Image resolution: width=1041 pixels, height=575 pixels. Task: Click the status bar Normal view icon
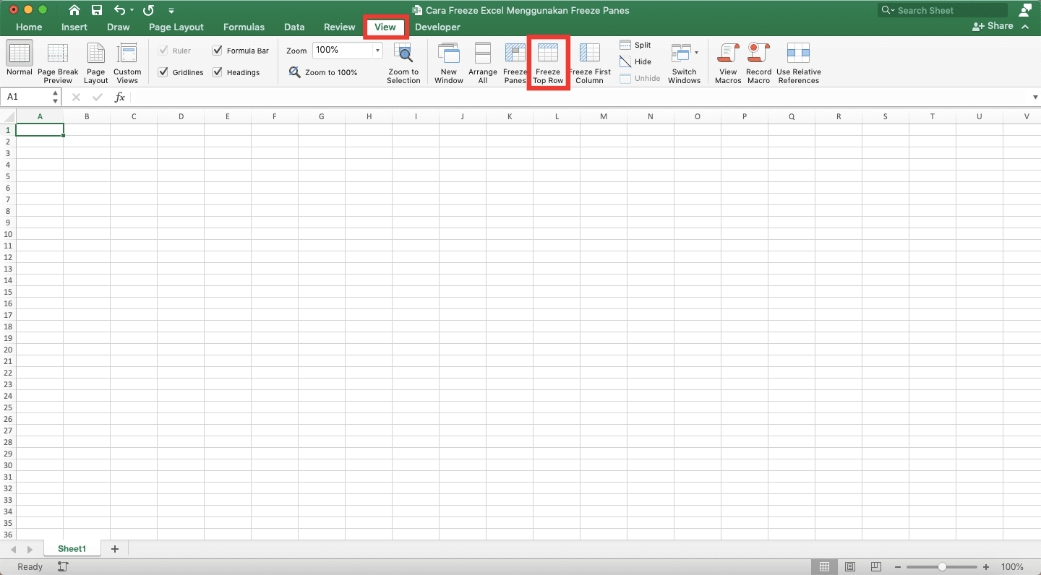coord(824,567)
